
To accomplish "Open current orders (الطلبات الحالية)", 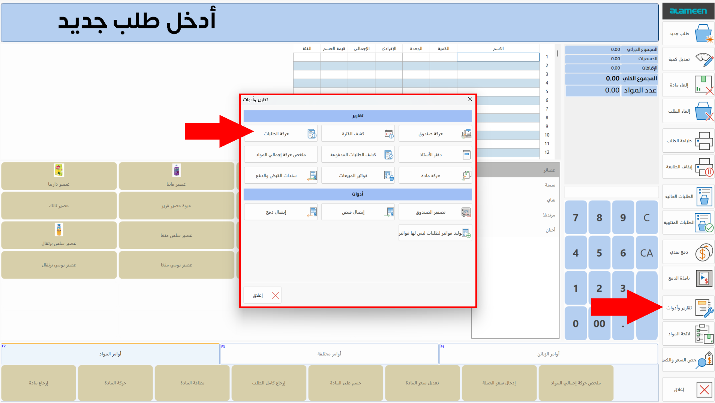I will pos(688,196).
